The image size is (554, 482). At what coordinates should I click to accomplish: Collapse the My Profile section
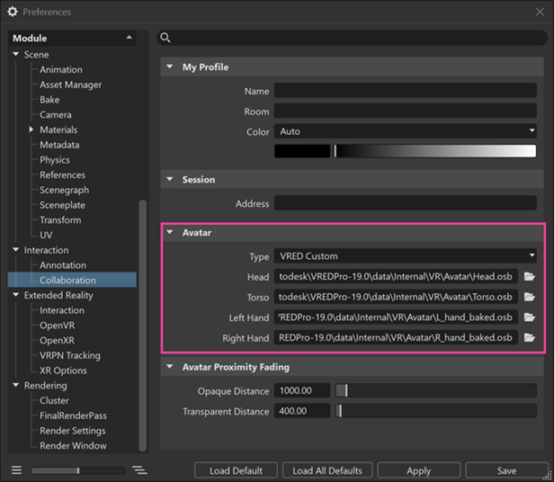pos(170,67)
